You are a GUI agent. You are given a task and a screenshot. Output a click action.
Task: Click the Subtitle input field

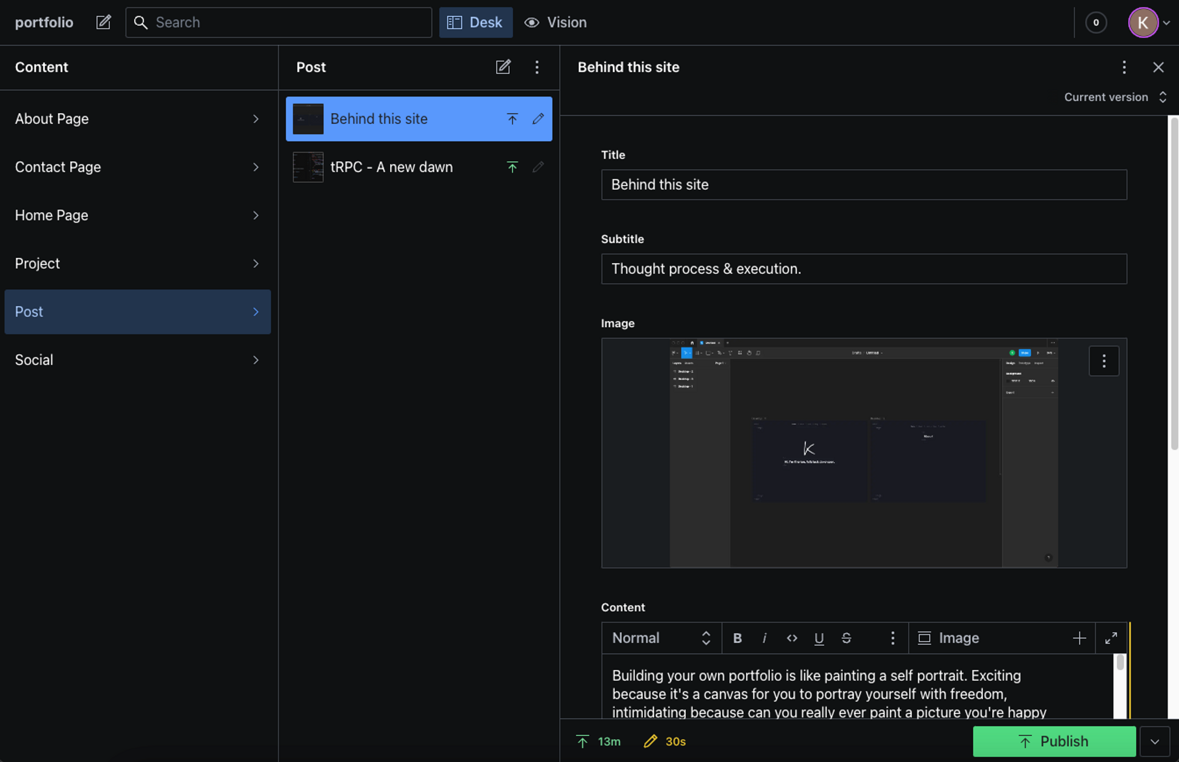tap(863, 269)
